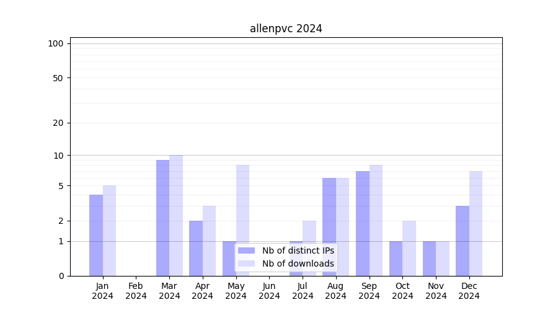The image size is (558, 310).
Task: Click the 'Nb of downloads' legend label
Action: pyautogui.click(x=298, y=263)
